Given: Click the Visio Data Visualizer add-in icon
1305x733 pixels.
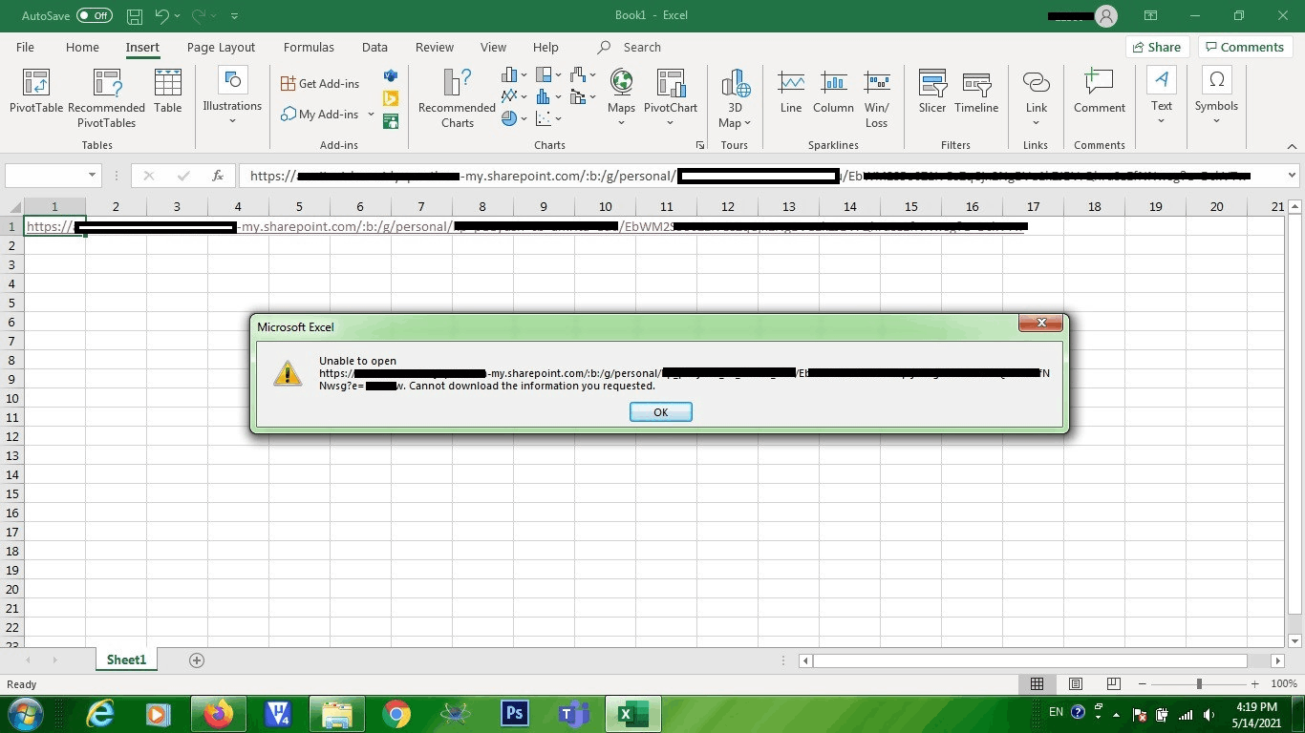Looking at the screenshot, I should tap(390, 75).
